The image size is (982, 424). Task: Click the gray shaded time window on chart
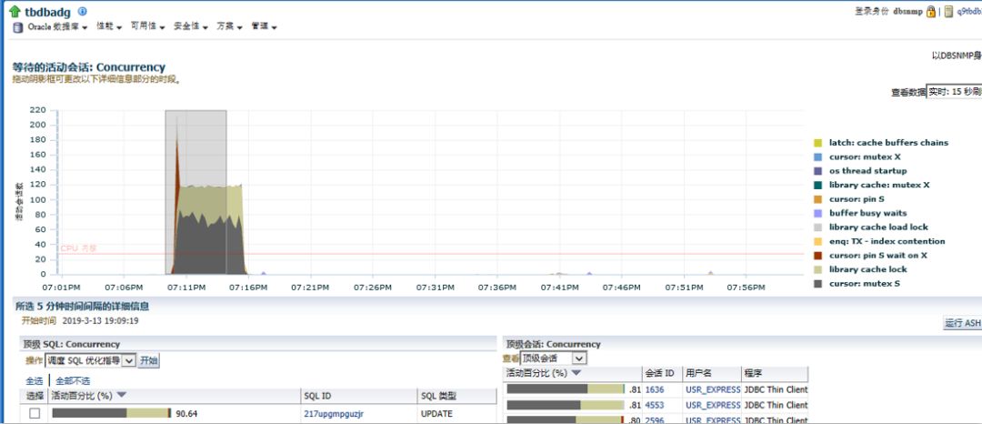(195, 136)
